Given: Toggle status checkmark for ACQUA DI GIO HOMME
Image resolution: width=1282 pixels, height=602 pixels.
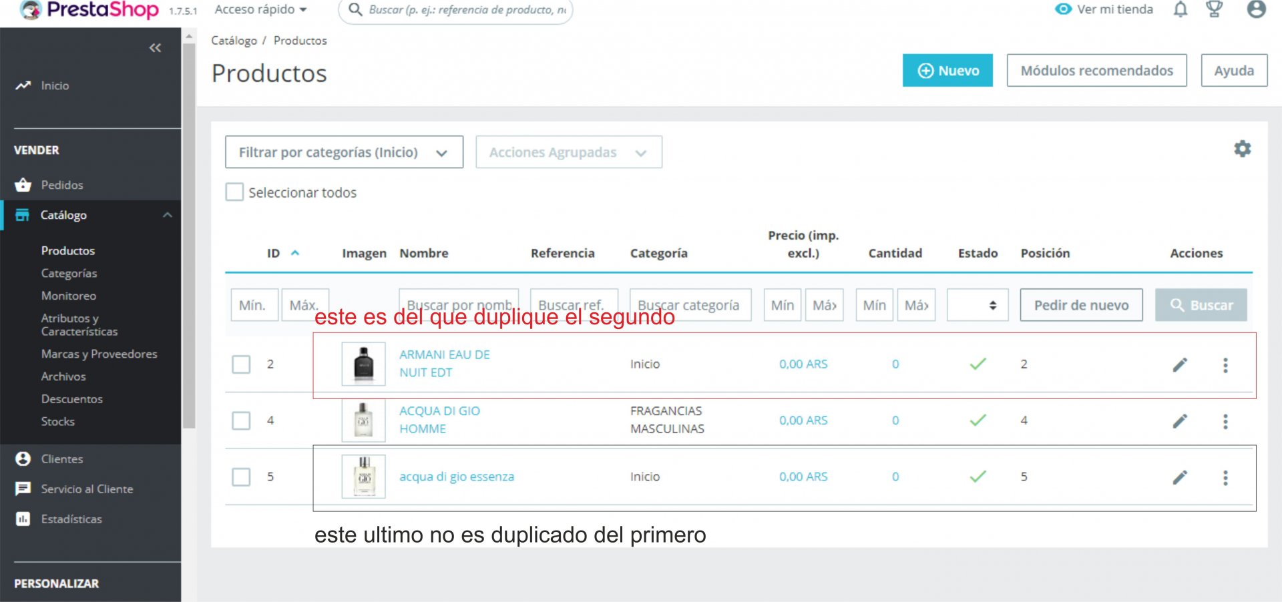Looking at the screenshot, I should point(978,420).
